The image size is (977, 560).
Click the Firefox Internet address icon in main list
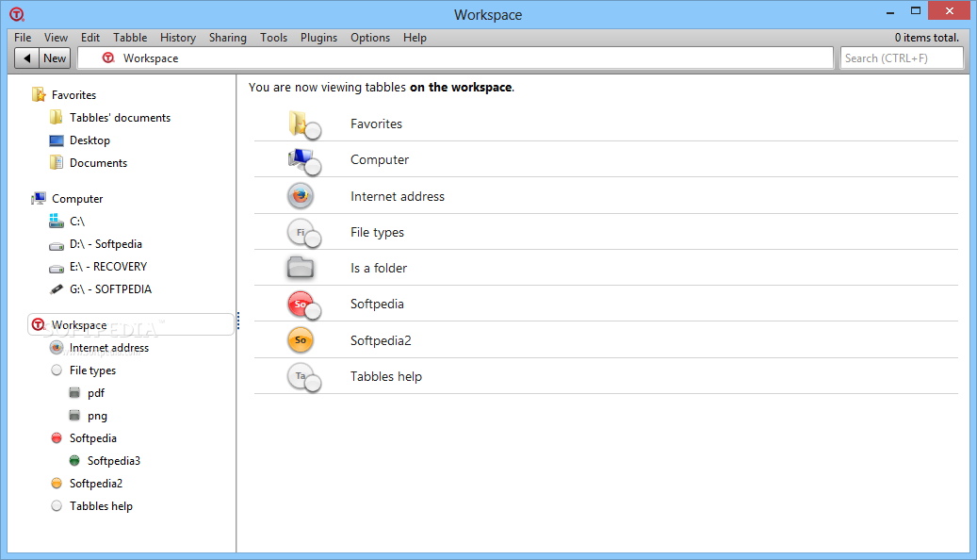tap(301, 196)
